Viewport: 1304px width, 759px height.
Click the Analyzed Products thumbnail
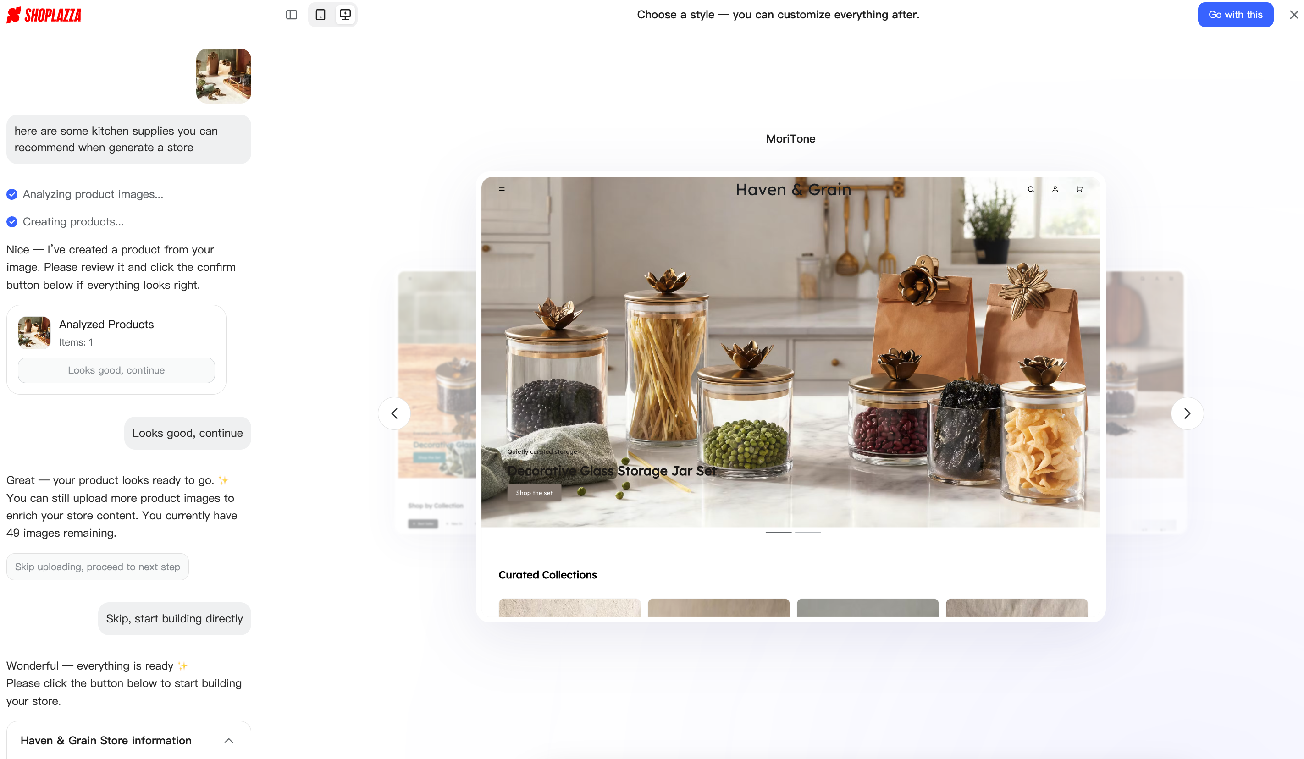[34, 333]
